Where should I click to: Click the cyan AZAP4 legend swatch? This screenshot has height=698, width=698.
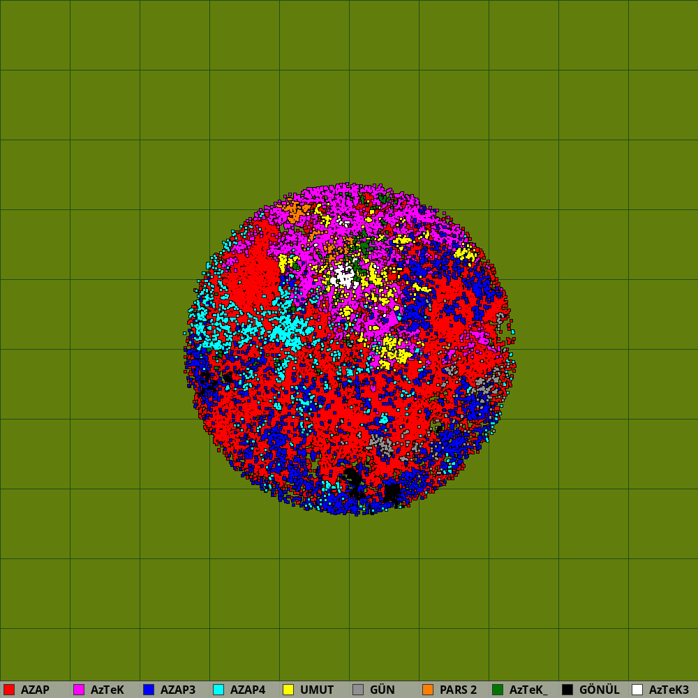[x=218, y=690]
